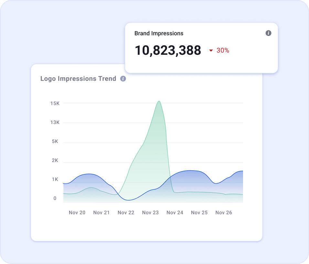Click the 30% decrease percentage
The height and width of the screenshot is (264, 309).
(223, 50)
